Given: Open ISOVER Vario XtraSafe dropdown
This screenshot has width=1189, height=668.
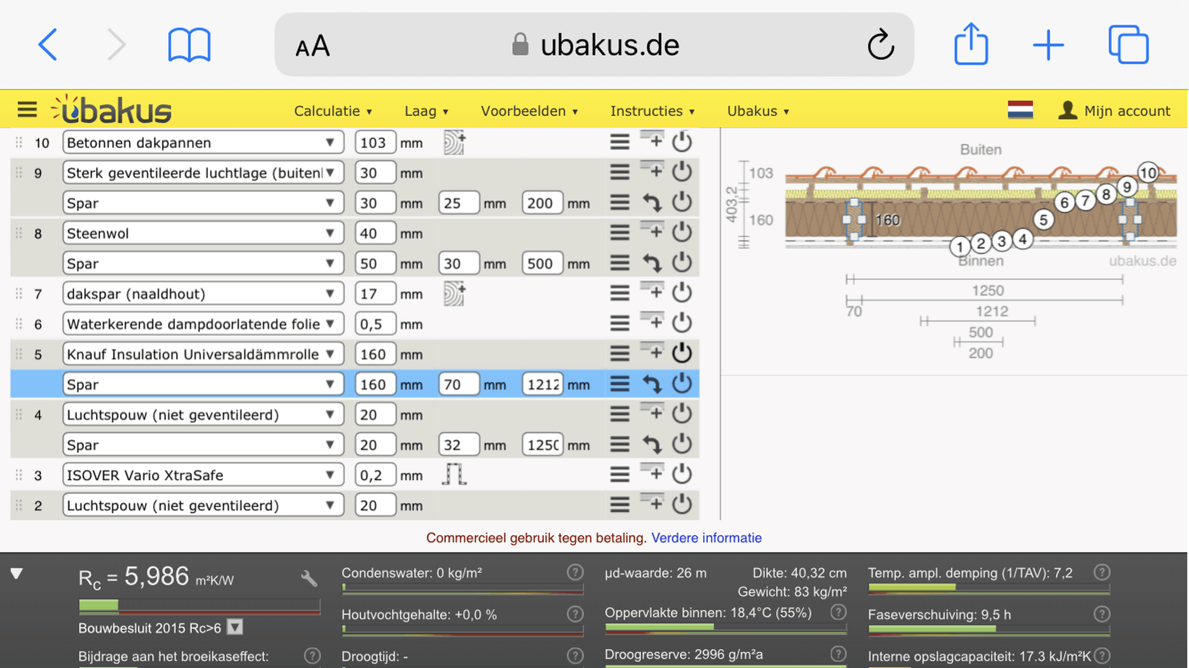Looking at the screenshot, I should 203,475.
